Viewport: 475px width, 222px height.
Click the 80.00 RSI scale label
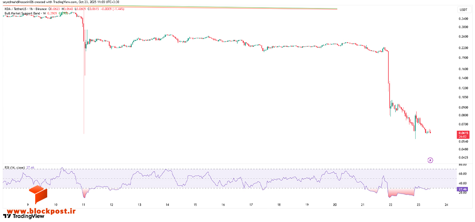[463, 165]
